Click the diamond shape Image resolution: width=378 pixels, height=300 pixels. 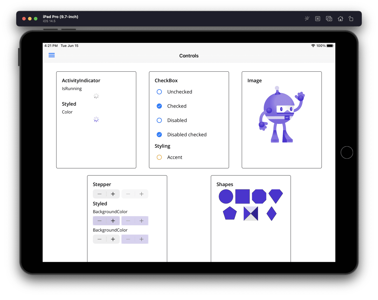(x=272, y=214)
